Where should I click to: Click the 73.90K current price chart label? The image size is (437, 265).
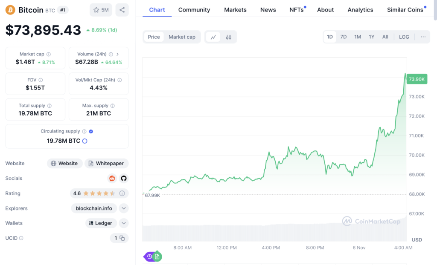coord(417,79)
